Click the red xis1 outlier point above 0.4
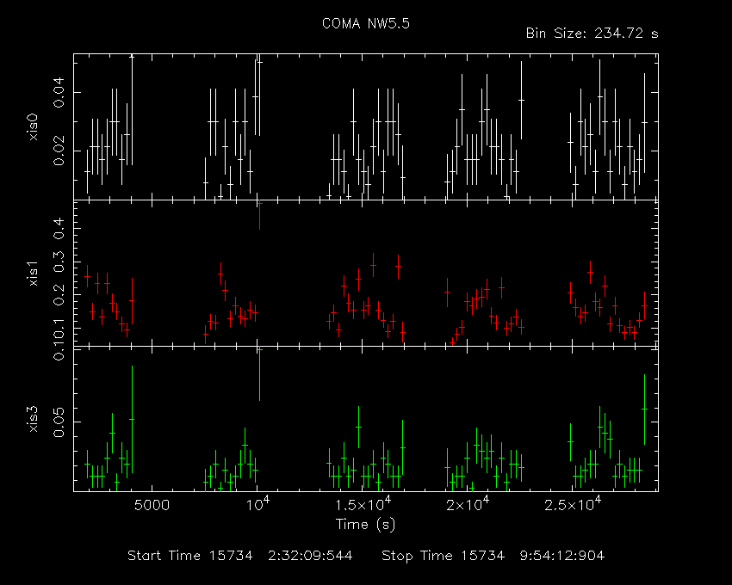The height and width of the screenshot is (585, 732). pos(259,205)
